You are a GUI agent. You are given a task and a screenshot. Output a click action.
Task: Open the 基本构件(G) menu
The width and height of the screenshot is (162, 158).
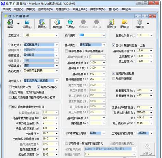click(45, 9)
